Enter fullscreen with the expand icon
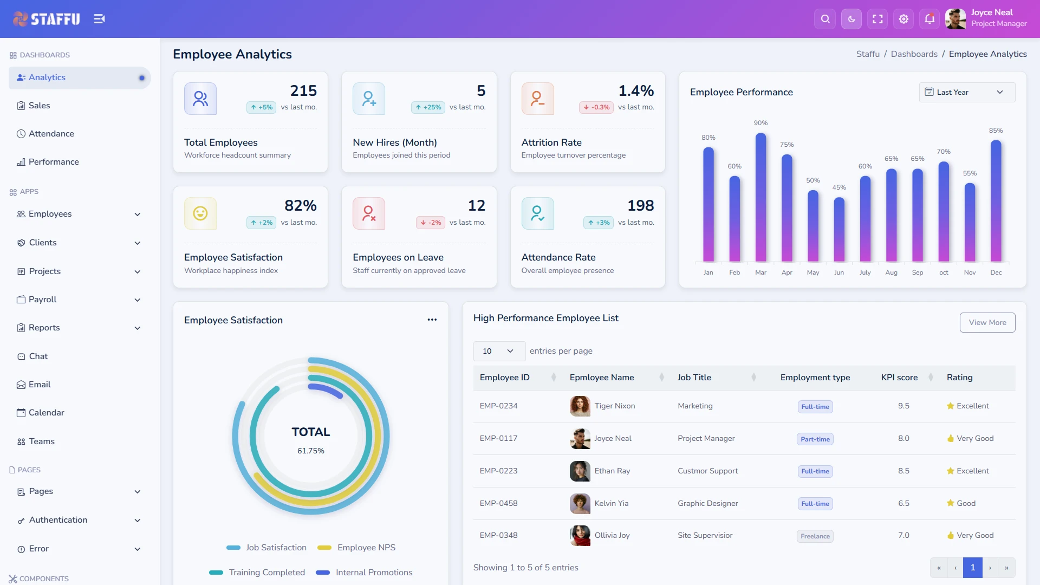This screenshot has height=585, width=1040. 877,19
